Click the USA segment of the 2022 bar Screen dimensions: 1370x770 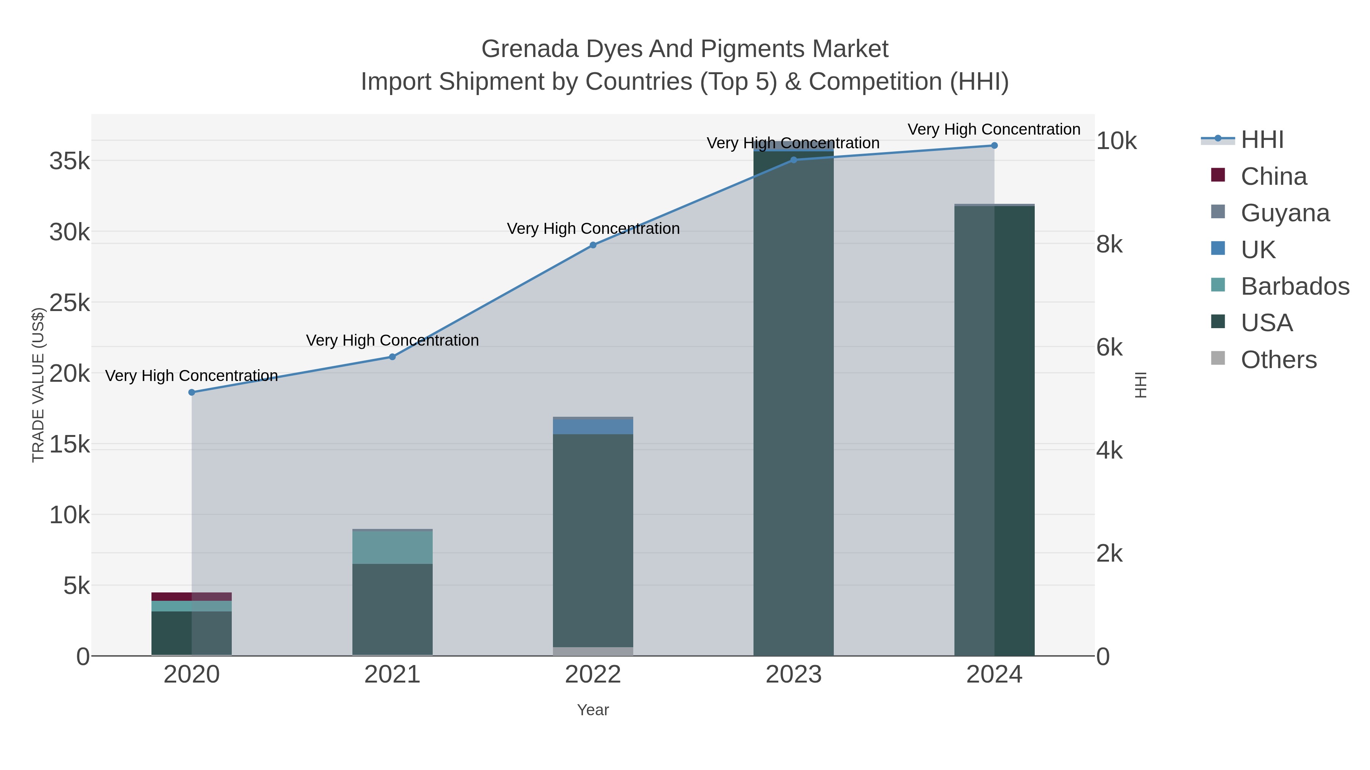point(593,541)
